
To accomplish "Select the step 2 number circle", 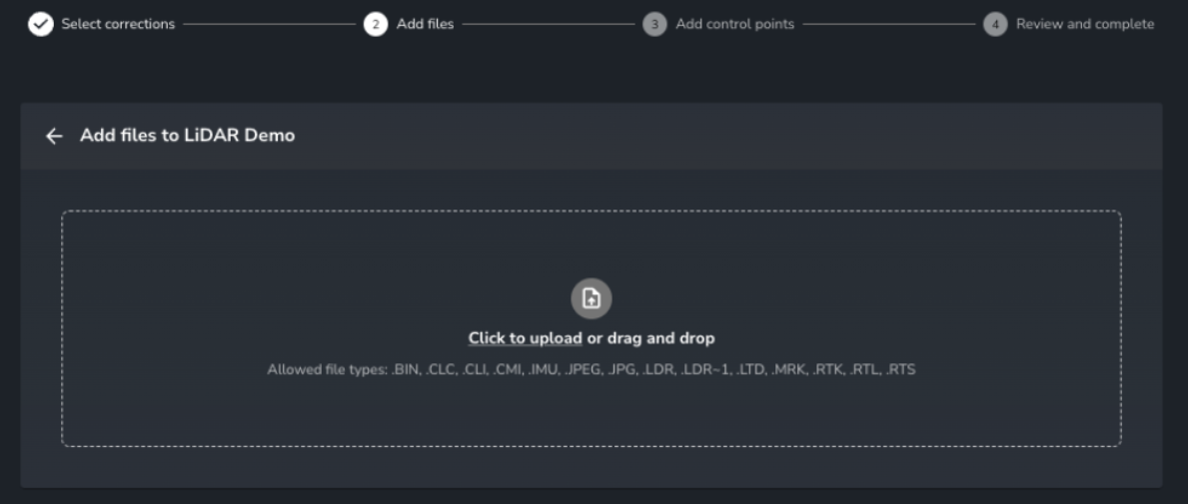I will (x=375, y=24).
